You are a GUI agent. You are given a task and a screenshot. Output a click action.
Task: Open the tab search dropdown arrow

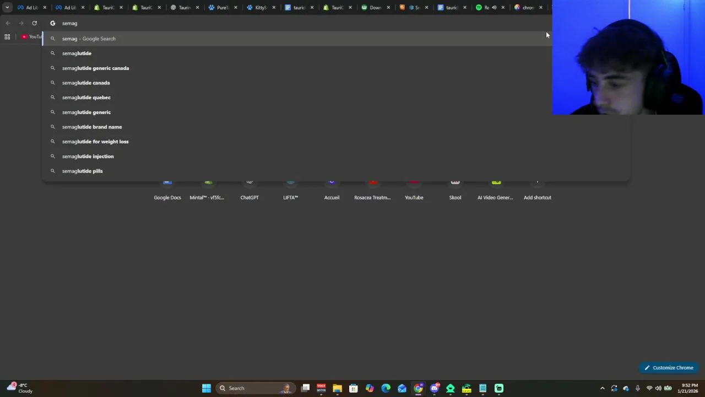tap(7, 8)
